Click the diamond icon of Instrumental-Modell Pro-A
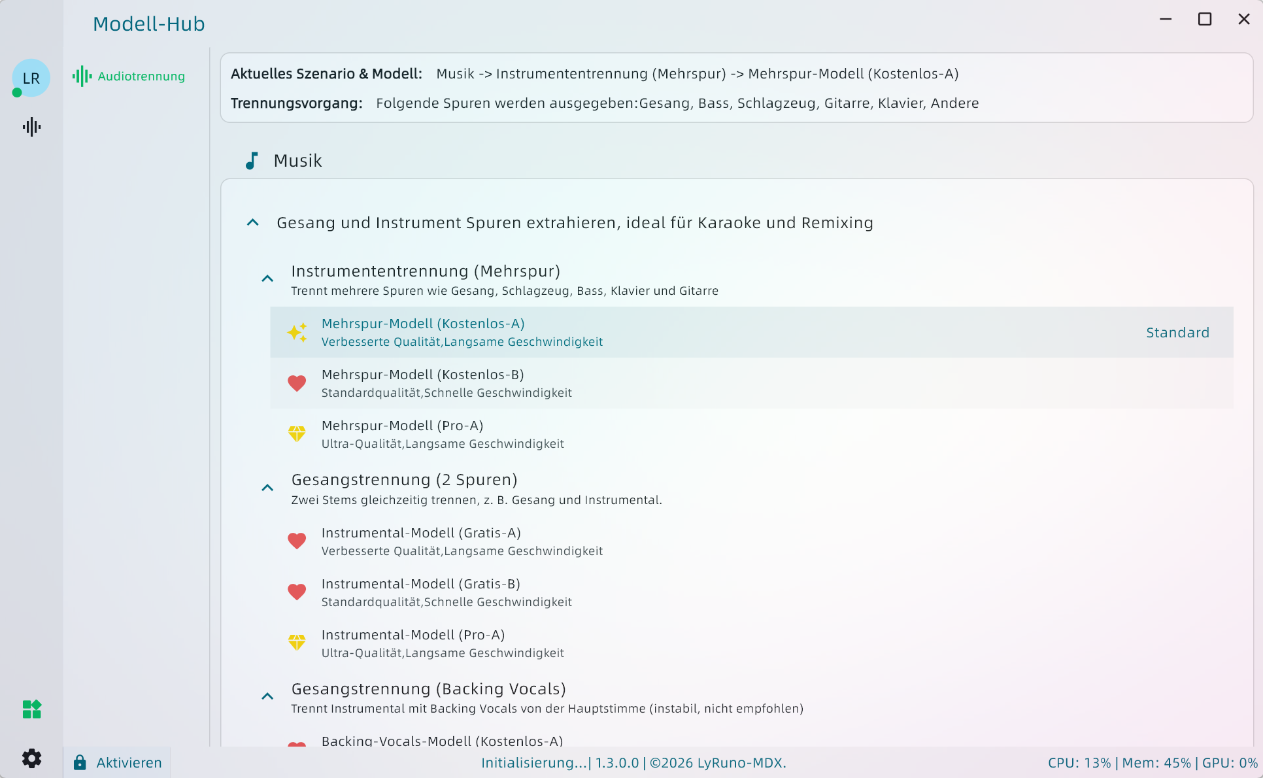1263x778 pixels. [x=297, y=643]
